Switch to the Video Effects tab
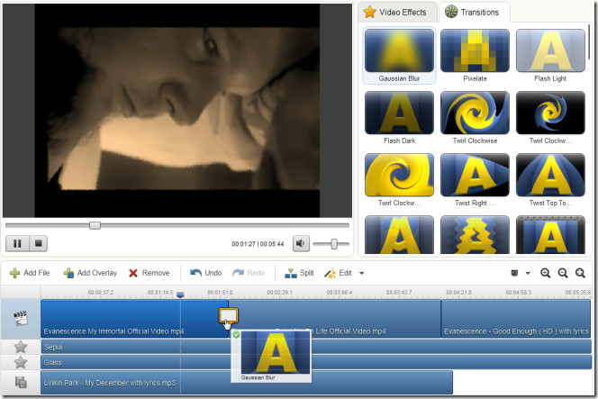Viewport: 598px width, 399px height. pos(397,13)
